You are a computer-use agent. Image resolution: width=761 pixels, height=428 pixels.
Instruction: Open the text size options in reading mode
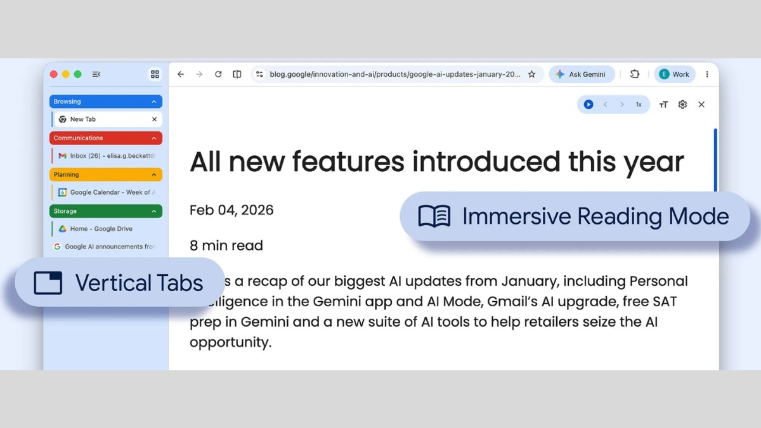(x=663, y=104)
